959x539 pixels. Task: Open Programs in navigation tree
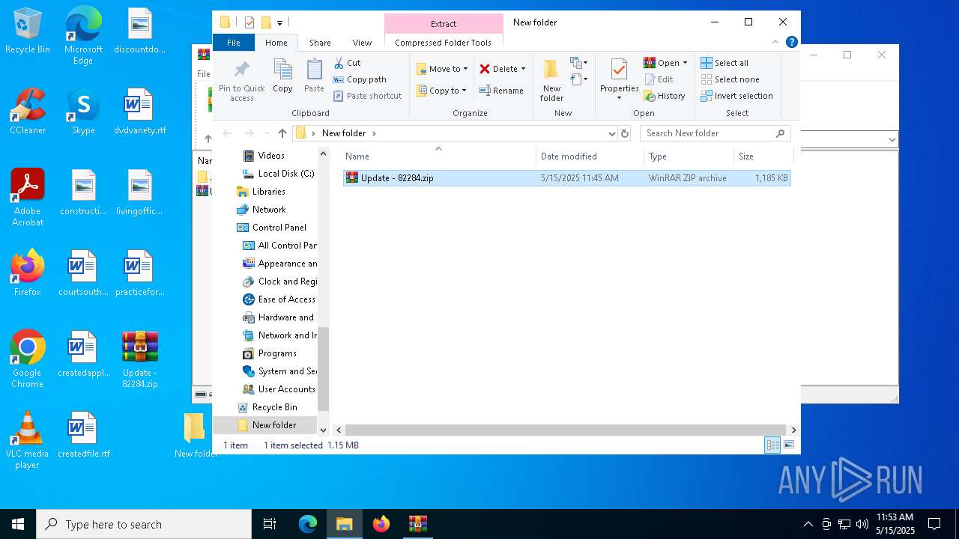[x=277, y=353]
